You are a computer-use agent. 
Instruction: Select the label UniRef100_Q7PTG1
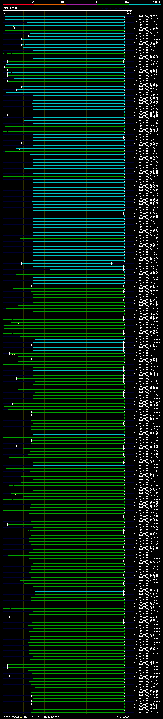[146, 690]
